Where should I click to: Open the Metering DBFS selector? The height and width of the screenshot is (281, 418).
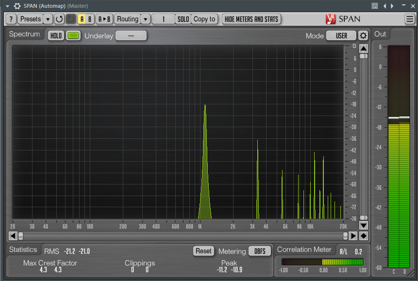[260, 251]
